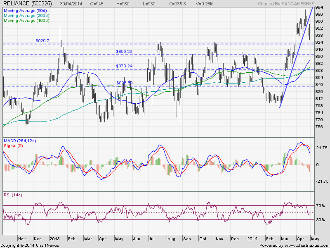
Task: Click the 994 price axis value
Action: pos(319,7)
